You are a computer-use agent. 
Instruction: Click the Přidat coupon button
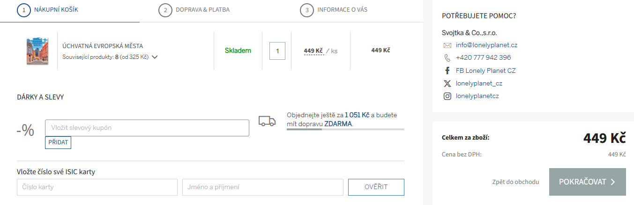click(58, 142)
